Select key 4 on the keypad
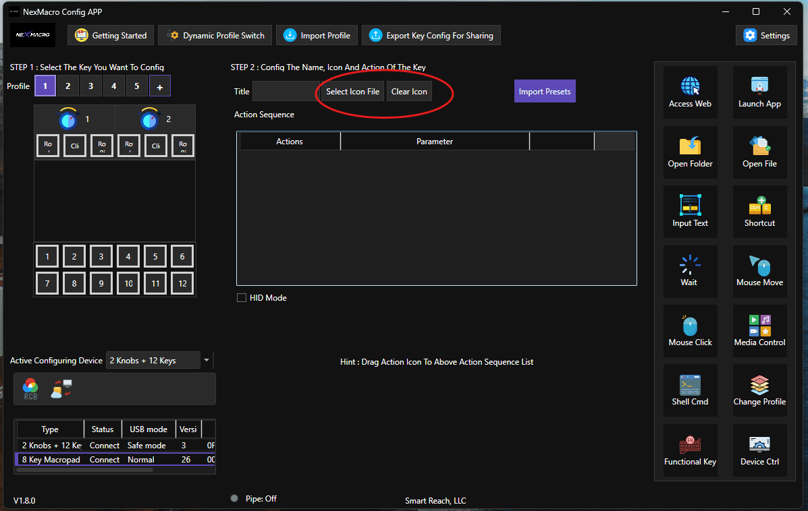The image size is (808, 511). point(128,256)
